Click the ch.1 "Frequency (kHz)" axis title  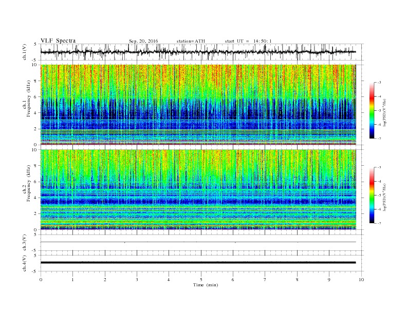[x=29, y=99]
